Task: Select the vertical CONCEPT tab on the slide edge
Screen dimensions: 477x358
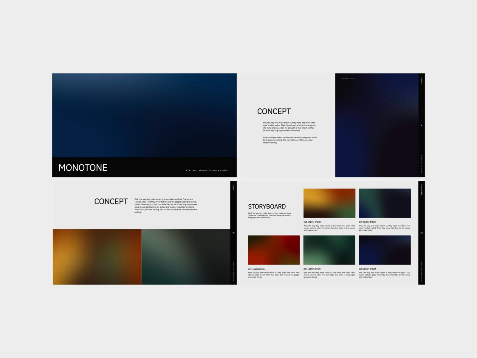Action: click(x=421, y=81)
